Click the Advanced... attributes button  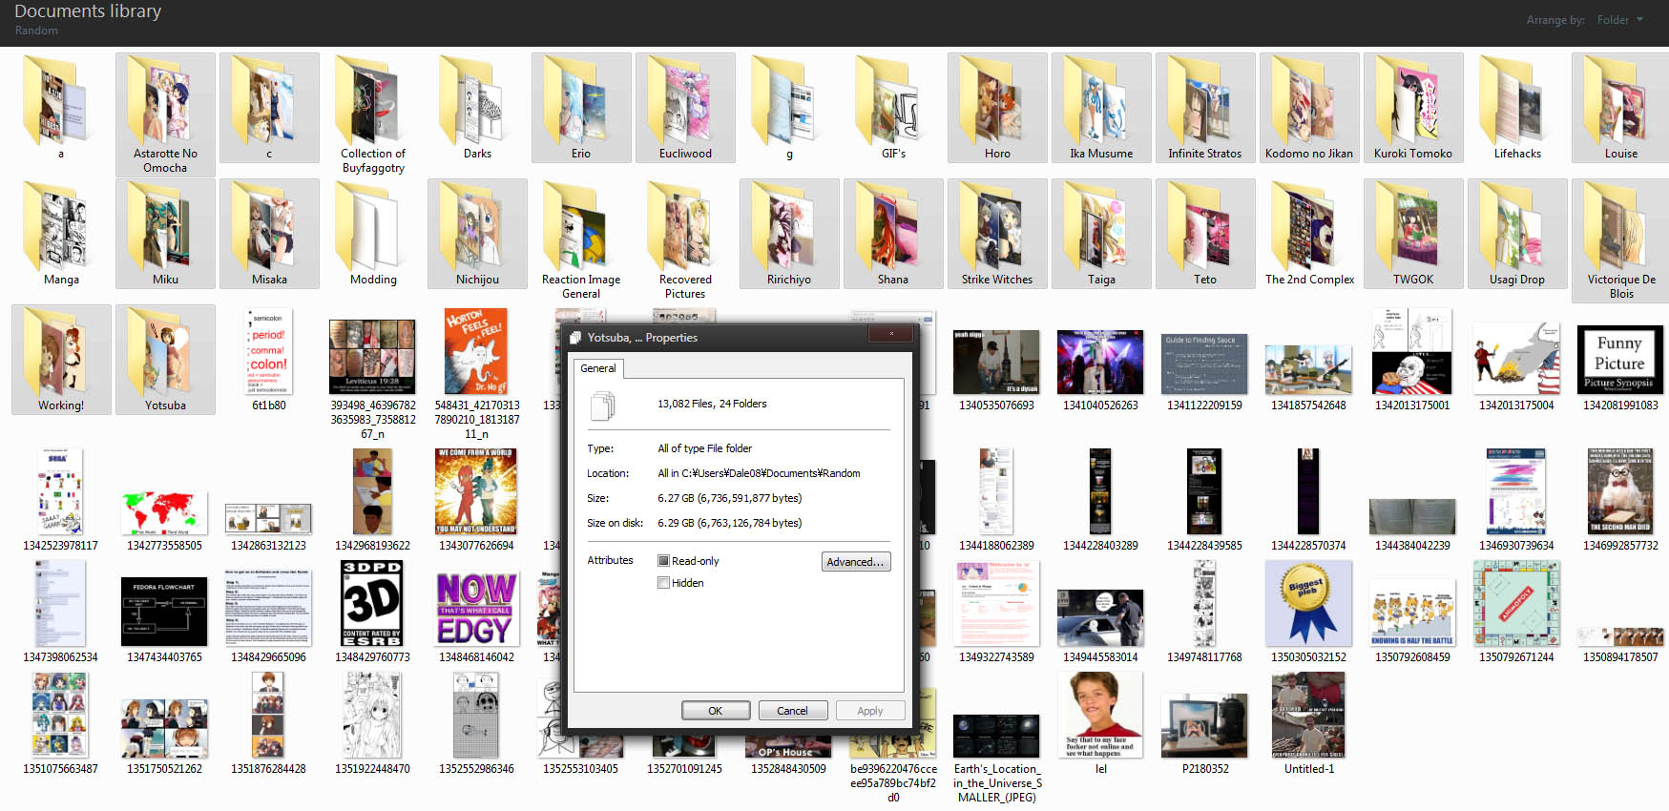click(856, 562)
